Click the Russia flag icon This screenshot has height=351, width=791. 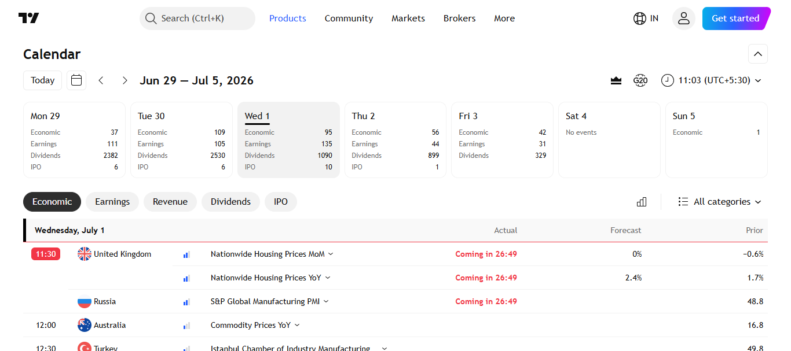(x=85, y=301)
